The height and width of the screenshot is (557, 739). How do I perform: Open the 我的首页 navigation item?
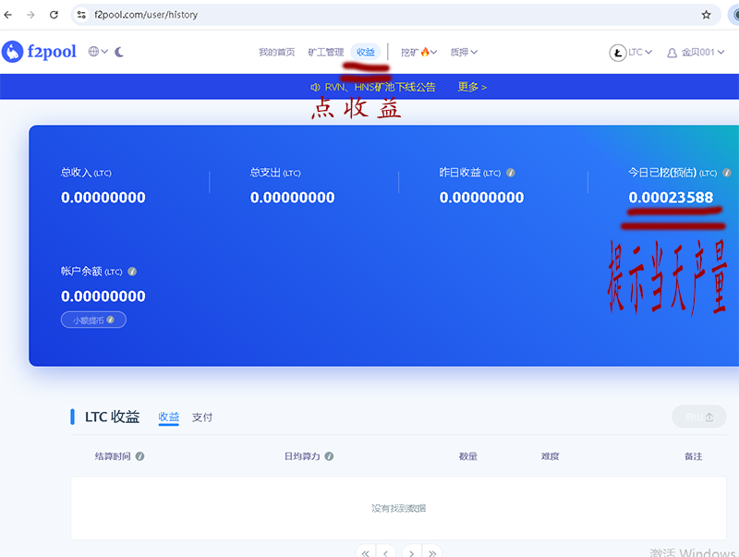coord(276,53)
